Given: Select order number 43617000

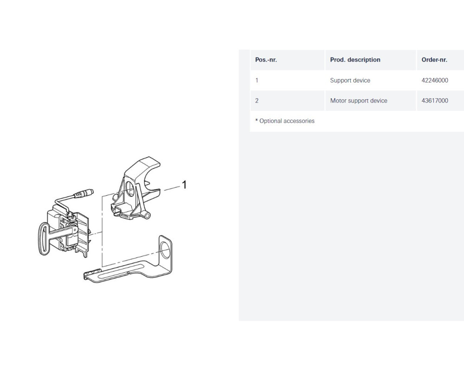Looking at the screenshot, I should [435, 101].
